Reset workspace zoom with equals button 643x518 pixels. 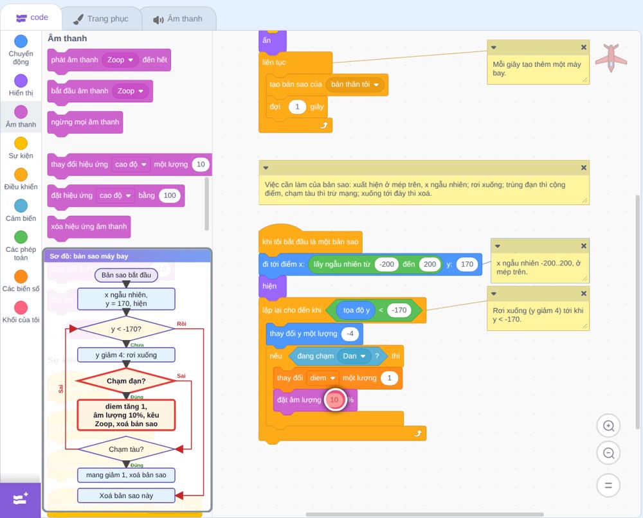coord(608,485)
